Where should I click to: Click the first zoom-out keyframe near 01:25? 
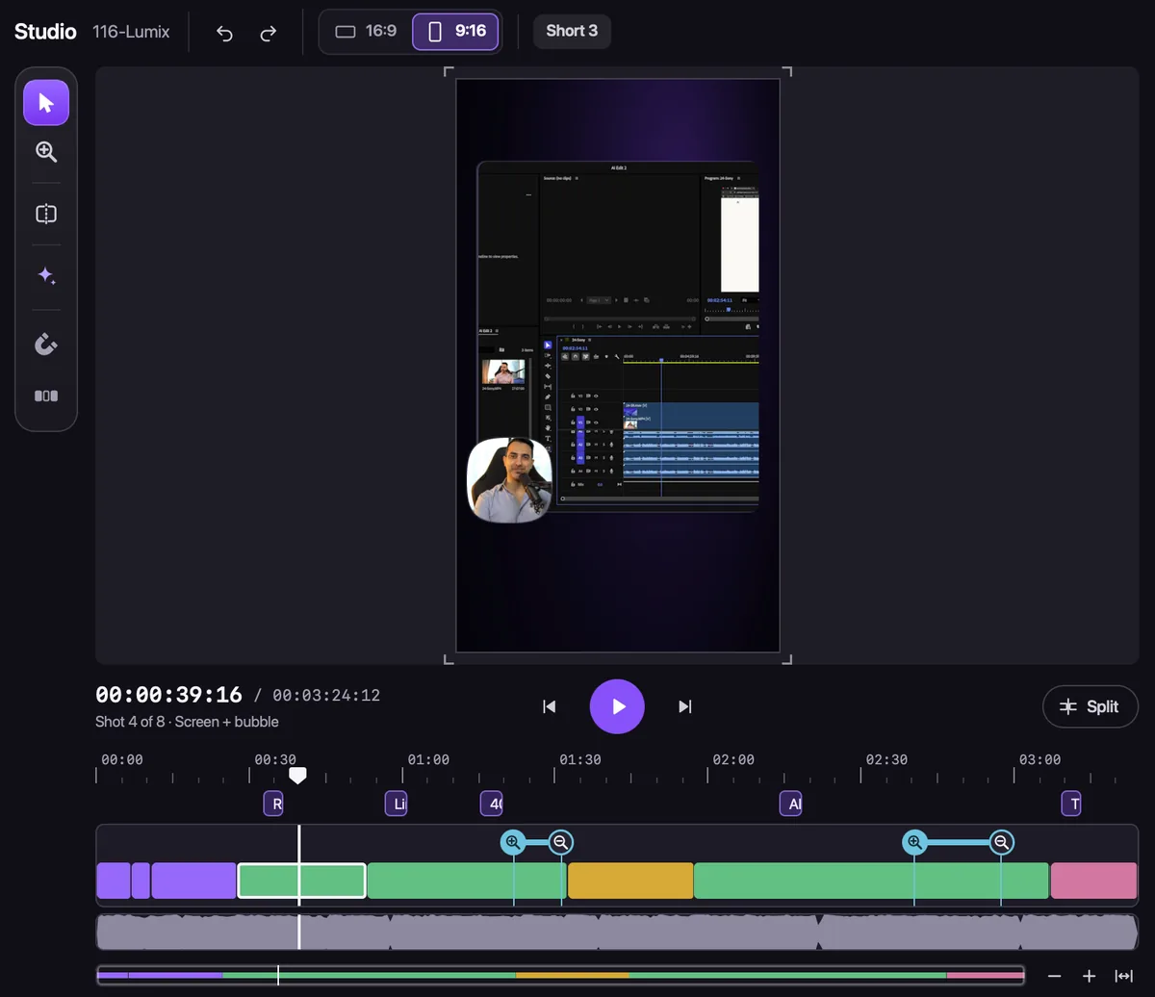(x=561, y=843)
